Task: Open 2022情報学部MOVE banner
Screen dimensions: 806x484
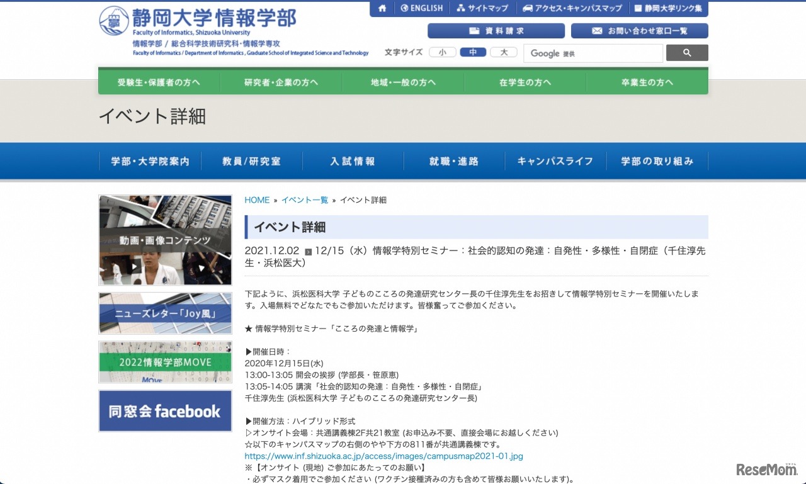Action: click(165, 362)
